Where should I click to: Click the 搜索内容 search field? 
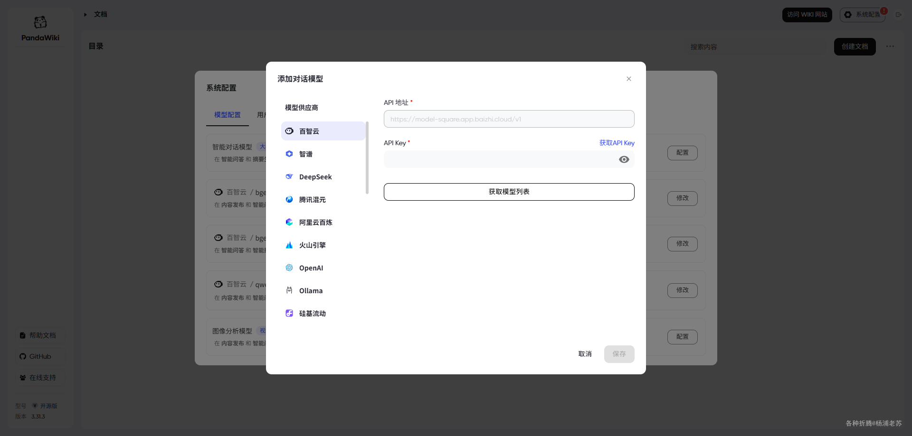755,47
